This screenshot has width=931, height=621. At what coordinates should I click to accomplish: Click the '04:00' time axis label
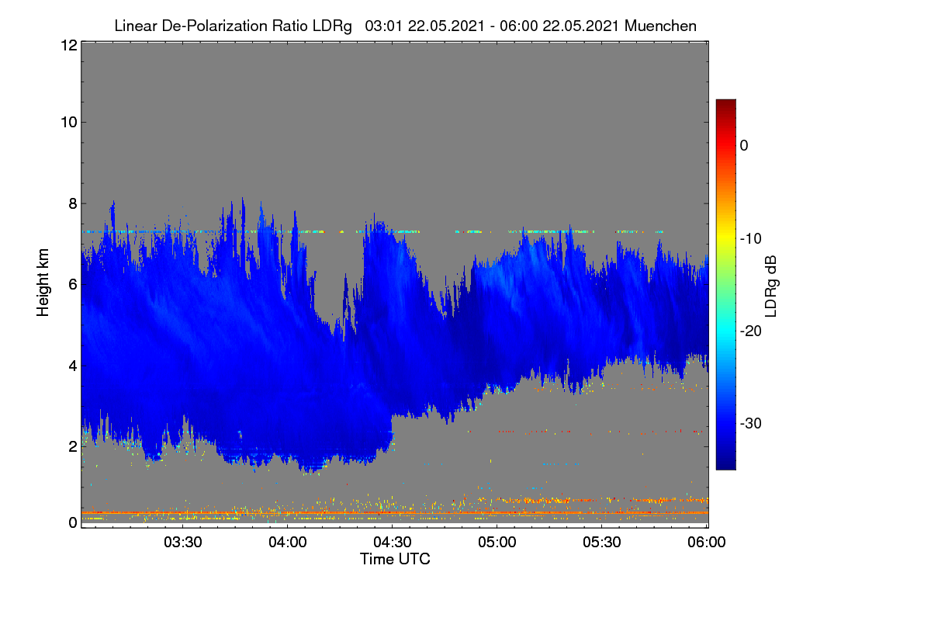(x=287, y=543)
